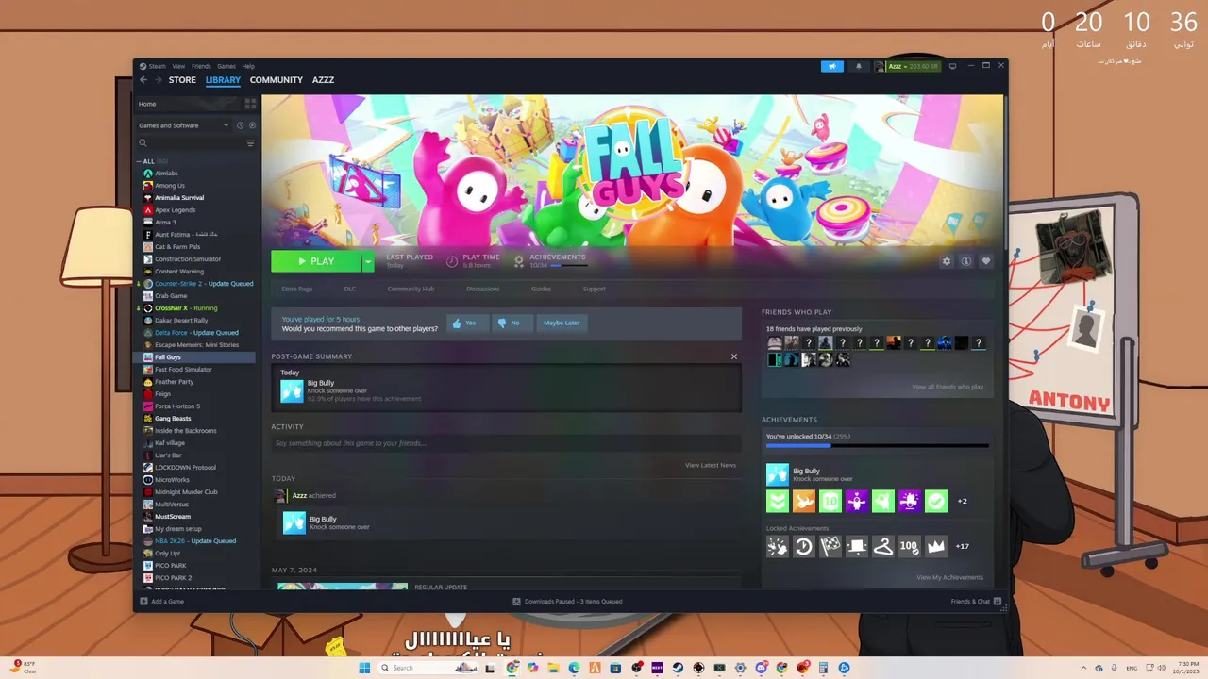Open the game's DLC tab
Image resolution: width=1208 pixels, height=679 pixels.
(349, 289)
